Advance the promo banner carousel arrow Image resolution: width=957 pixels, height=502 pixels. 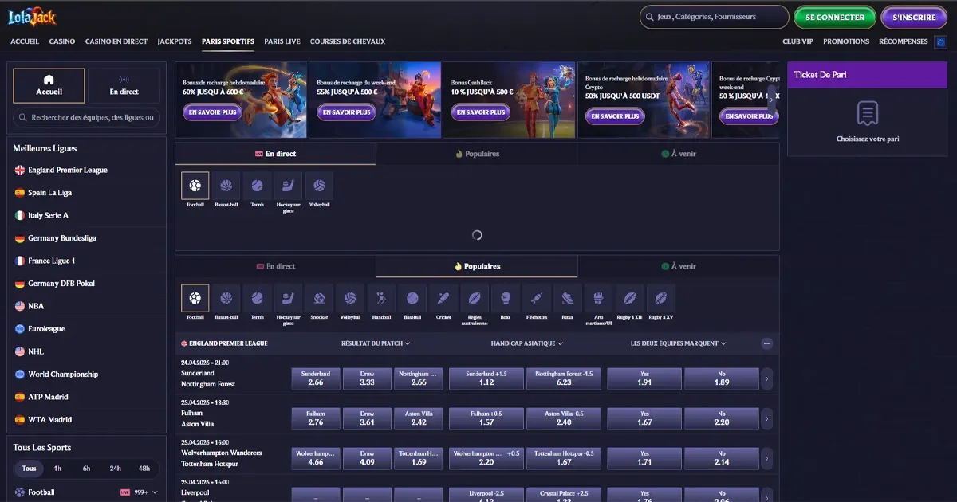coord(772,100)
